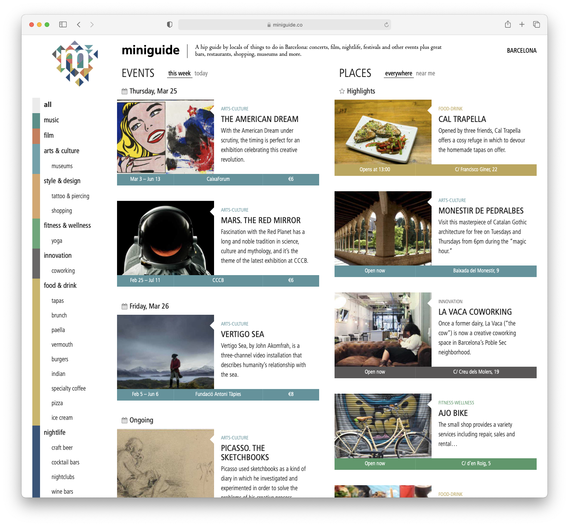The image size is (569, 526).
Task: Open the Cal Trapella place link
Action: [x=462, y=119]
